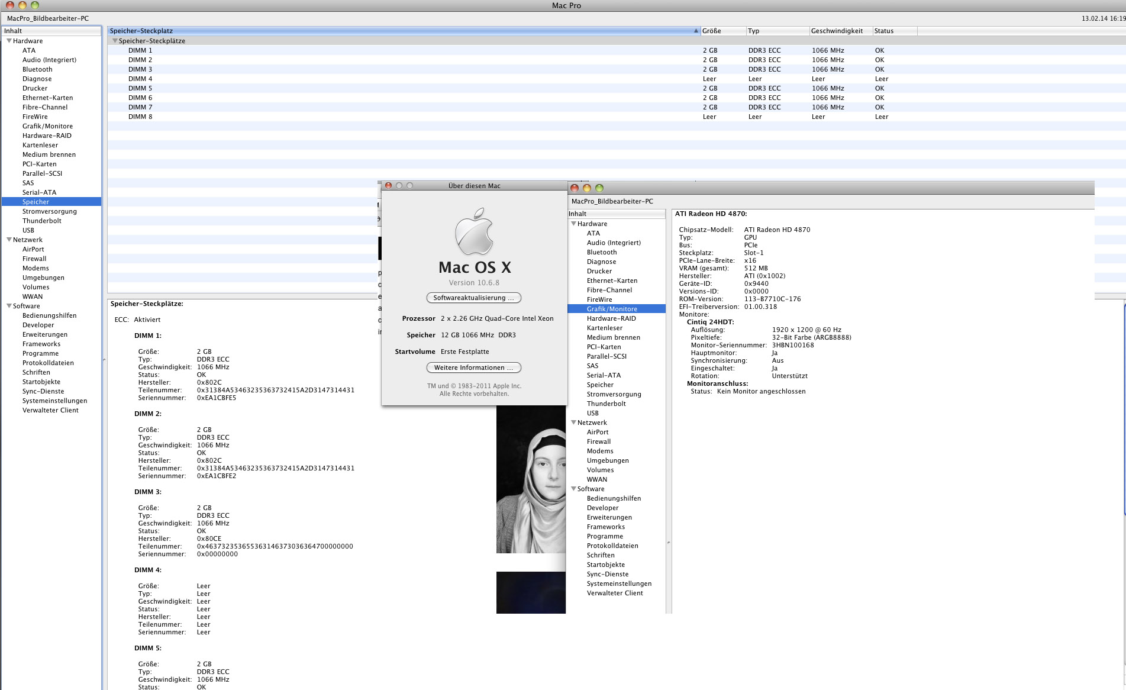Select the DIMM 5 row in the table
The image size is (1126, 690).
617,88
